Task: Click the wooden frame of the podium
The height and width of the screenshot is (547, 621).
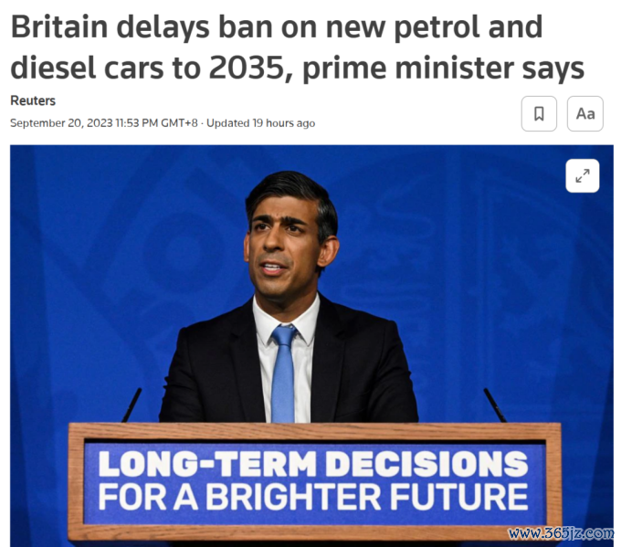Action: [x=315, y=431]
